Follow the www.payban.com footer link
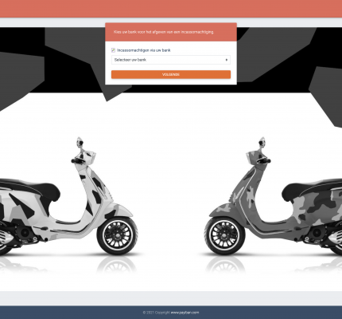This screenshot has width=342, height=319. click(185, 313)
